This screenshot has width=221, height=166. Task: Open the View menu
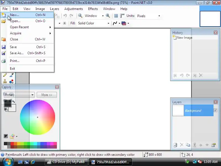pos(27,9)
